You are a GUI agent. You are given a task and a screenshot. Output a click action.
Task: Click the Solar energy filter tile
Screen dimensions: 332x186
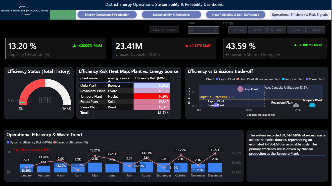(296, 30)
